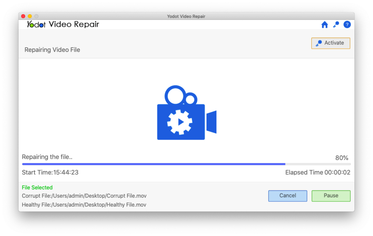The width and height of the screenshot is (373, 236).
Task: Click the Home icon in top toolbar
Action: 324,25
